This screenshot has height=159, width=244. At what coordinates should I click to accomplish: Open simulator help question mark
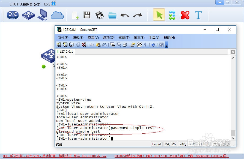53,4
